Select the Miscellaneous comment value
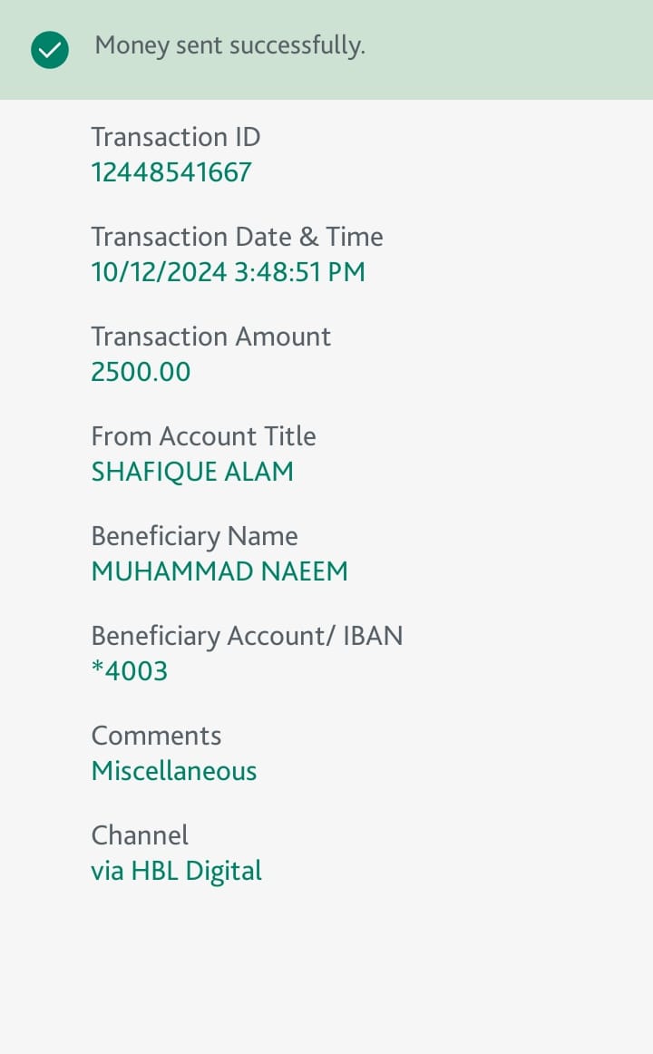 [174, 771]
